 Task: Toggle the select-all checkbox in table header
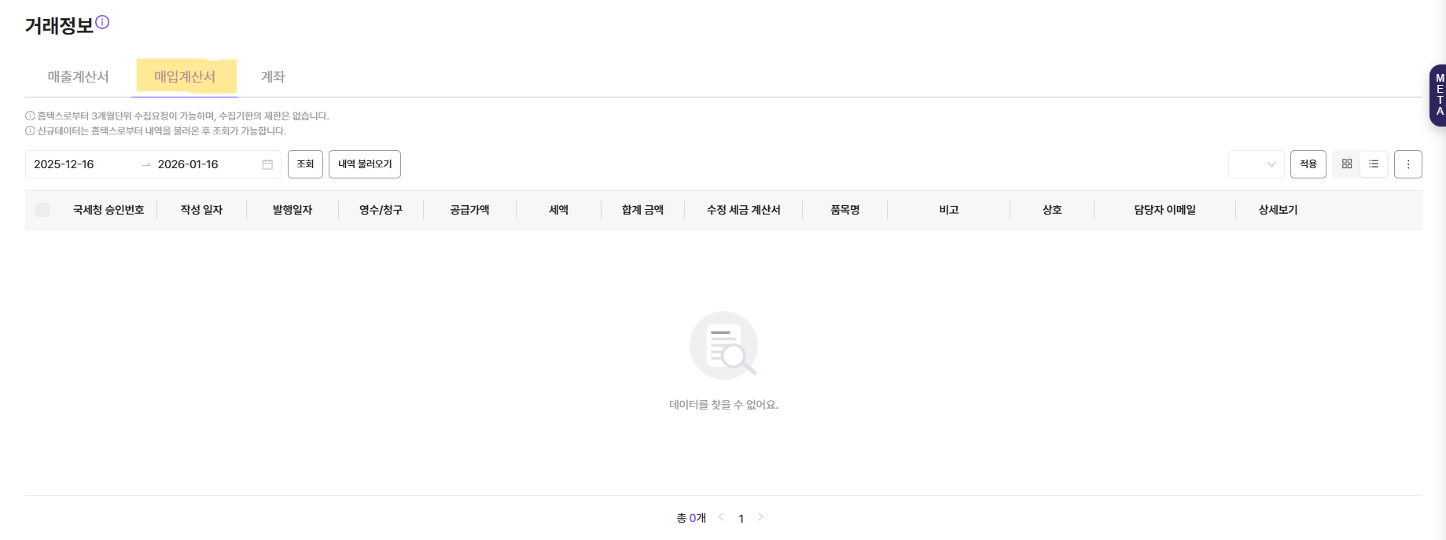pyautogui.click(x=42, y=210)
